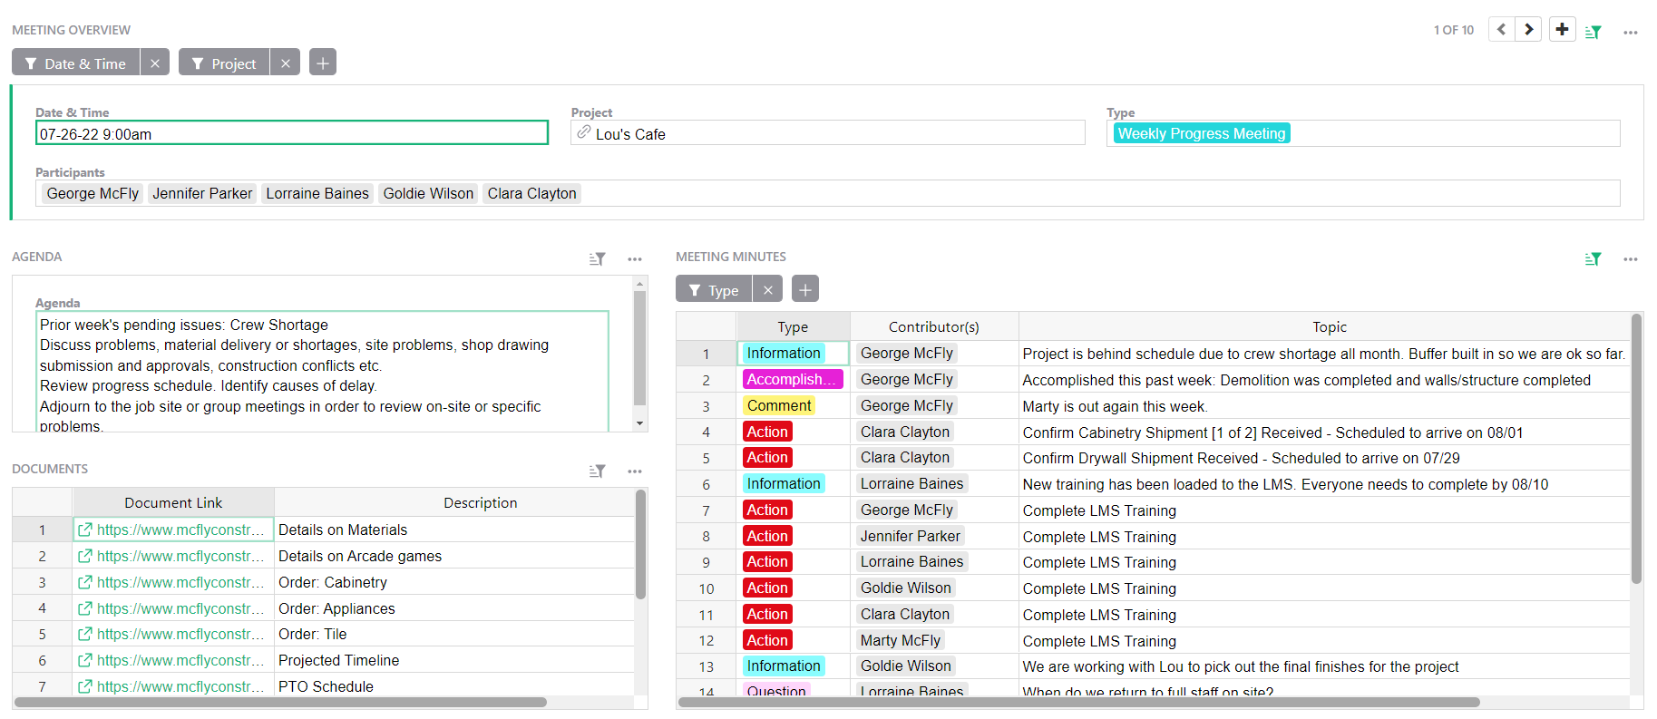Click the Date & Time input field
Screen dimensions: 1657x719
[291, 133]
